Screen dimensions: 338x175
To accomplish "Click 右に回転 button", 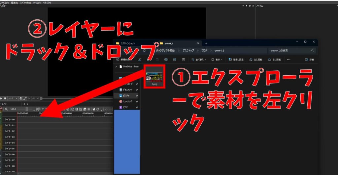I will [x=274, y=60].
